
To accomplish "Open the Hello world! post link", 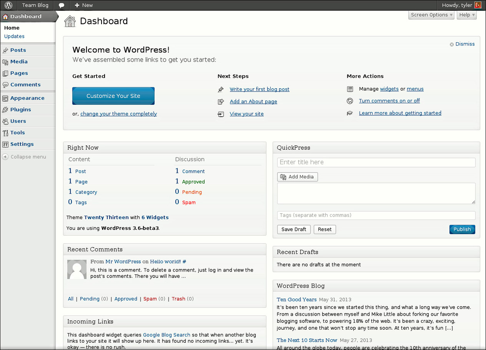I will click(x=166, y=262).
